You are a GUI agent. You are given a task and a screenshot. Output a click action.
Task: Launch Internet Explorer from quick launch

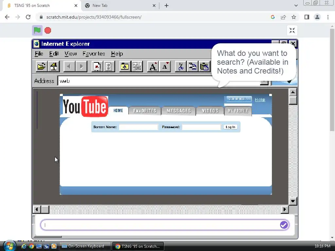point(24,246)
